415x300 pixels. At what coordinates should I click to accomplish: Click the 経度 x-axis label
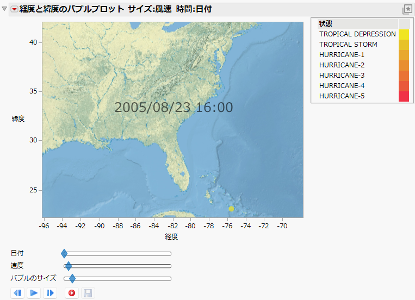coord(171,236)
